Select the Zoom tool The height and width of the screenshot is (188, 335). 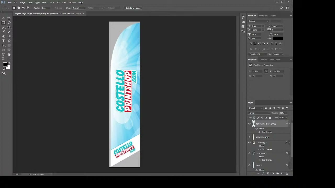[3, 59]
